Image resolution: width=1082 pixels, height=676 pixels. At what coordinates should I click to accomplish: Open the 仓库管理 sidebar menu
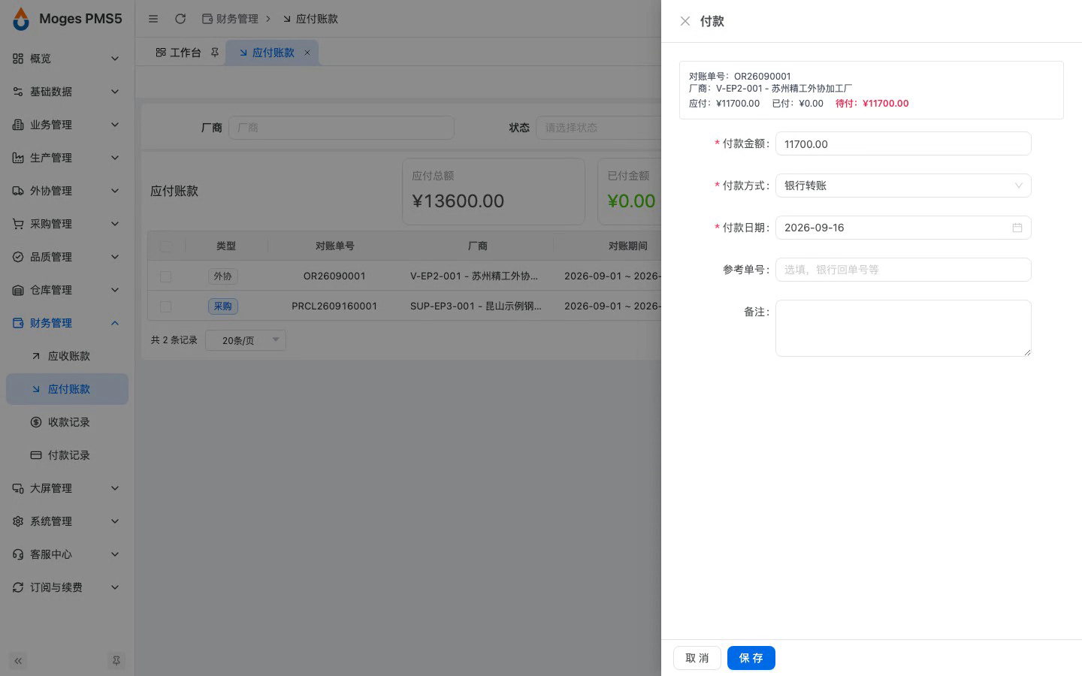(x=67, y=290)
